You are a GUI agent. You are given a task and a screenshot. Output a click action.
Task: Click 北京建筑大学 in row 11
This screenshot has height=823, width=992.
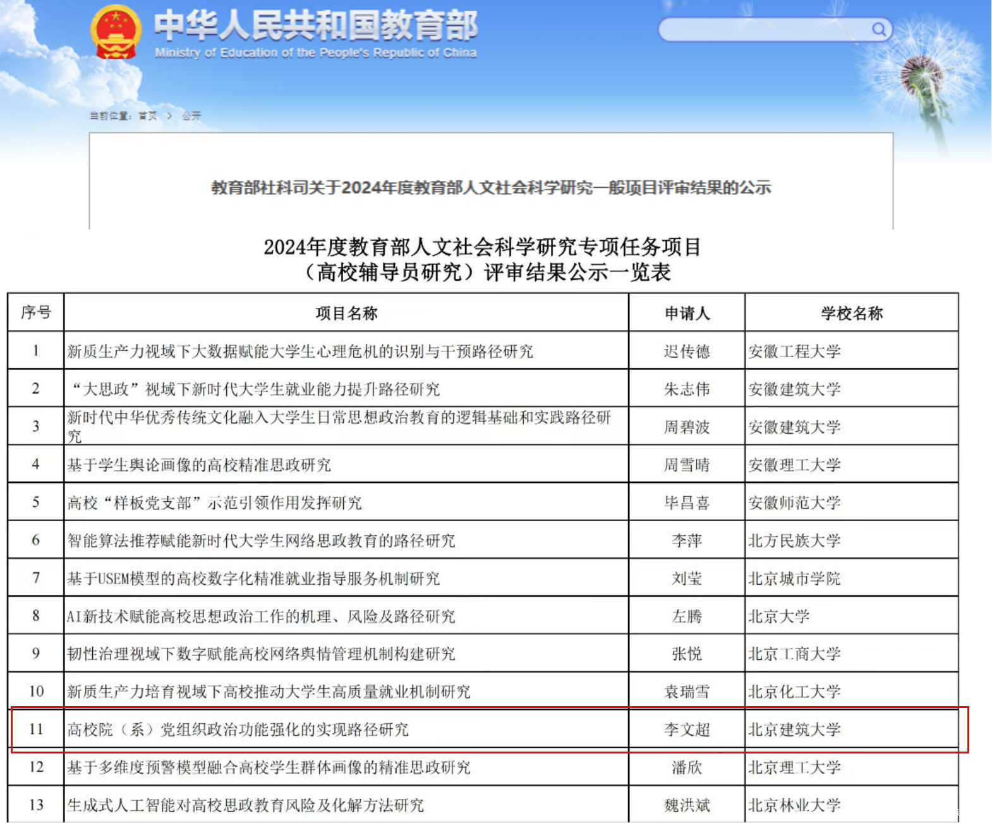[794, 729]
